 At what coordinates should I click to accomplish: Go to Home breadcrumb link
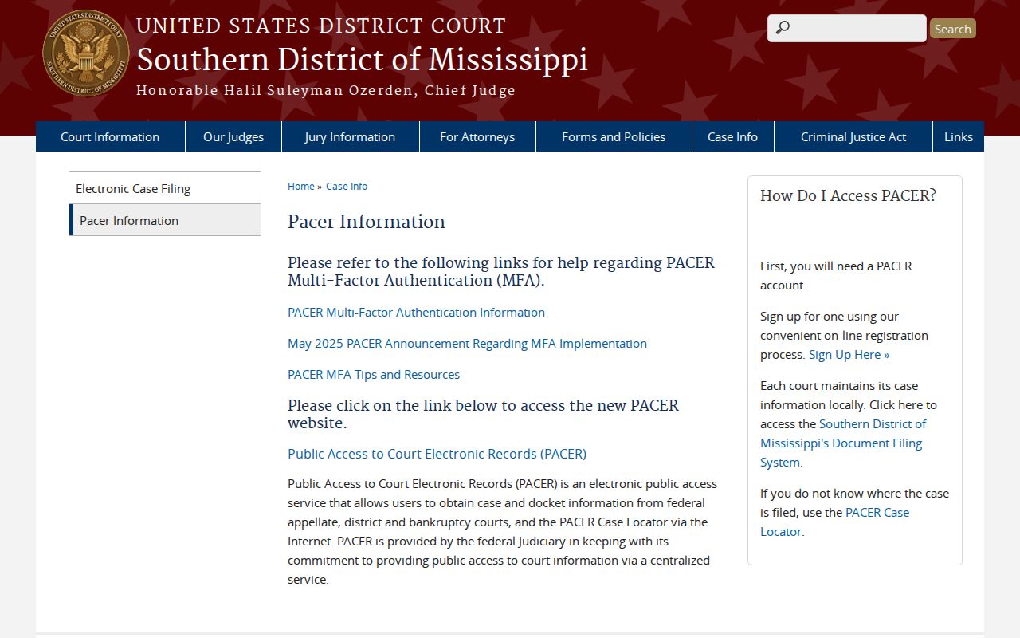click(301, 186)
